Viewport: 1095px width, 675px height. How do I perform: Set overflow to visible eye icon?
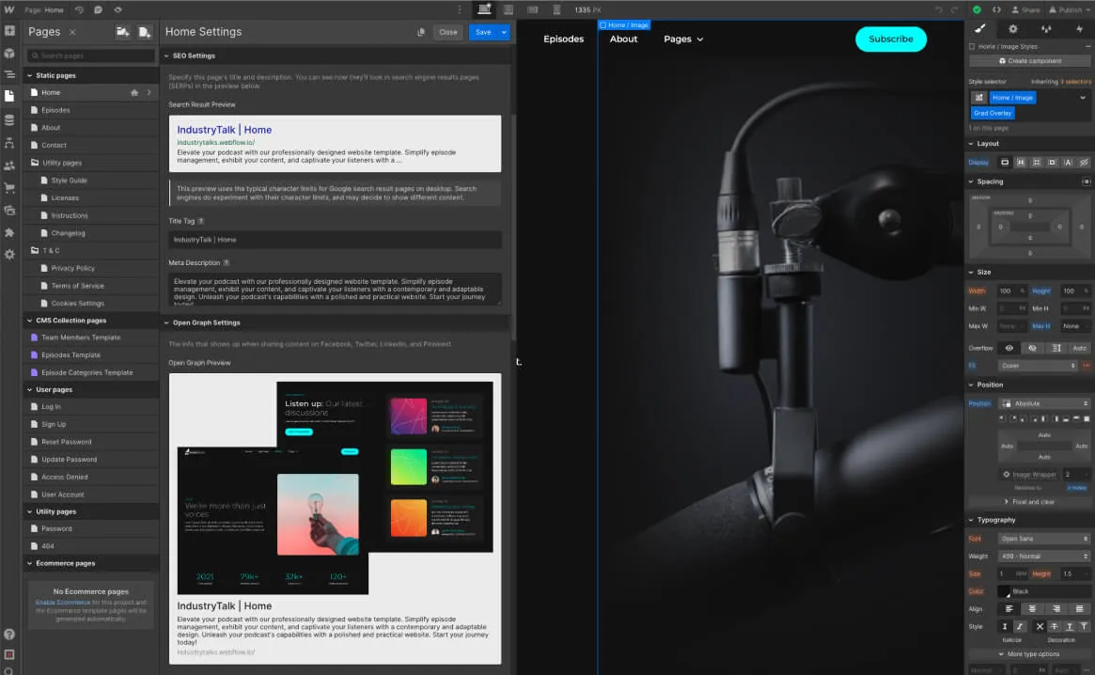point(1009,348)
